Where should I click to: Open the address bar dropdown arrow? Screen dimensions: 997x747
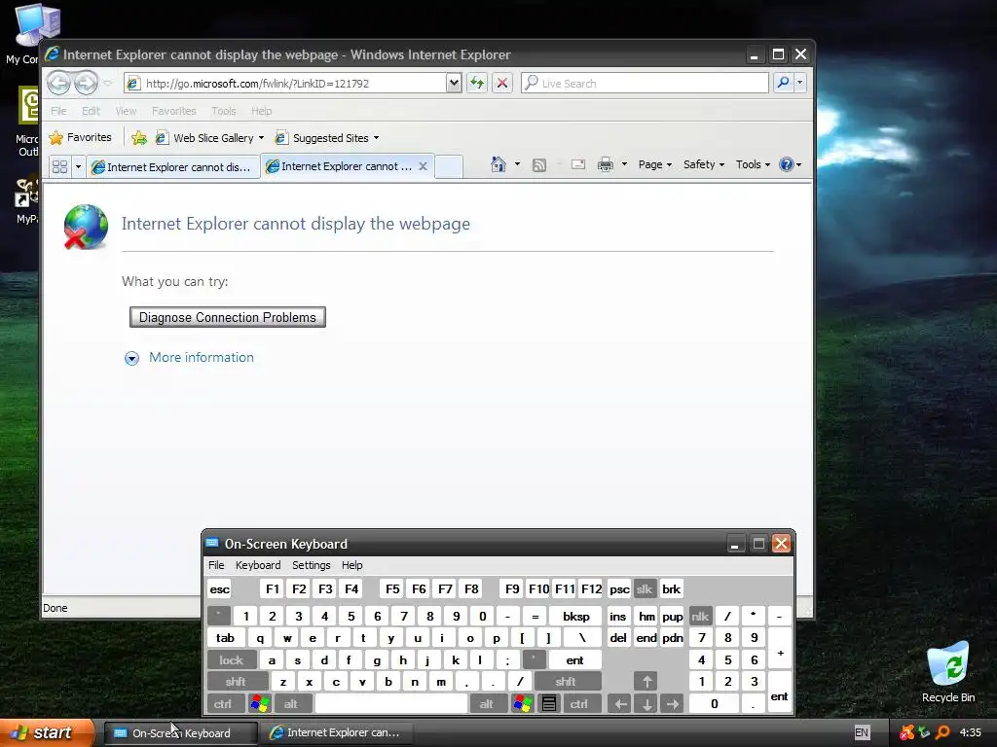[454, 83]
